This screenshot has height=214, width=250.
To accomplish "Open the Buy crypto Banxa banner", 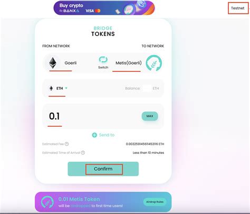I will click(104, 8).
